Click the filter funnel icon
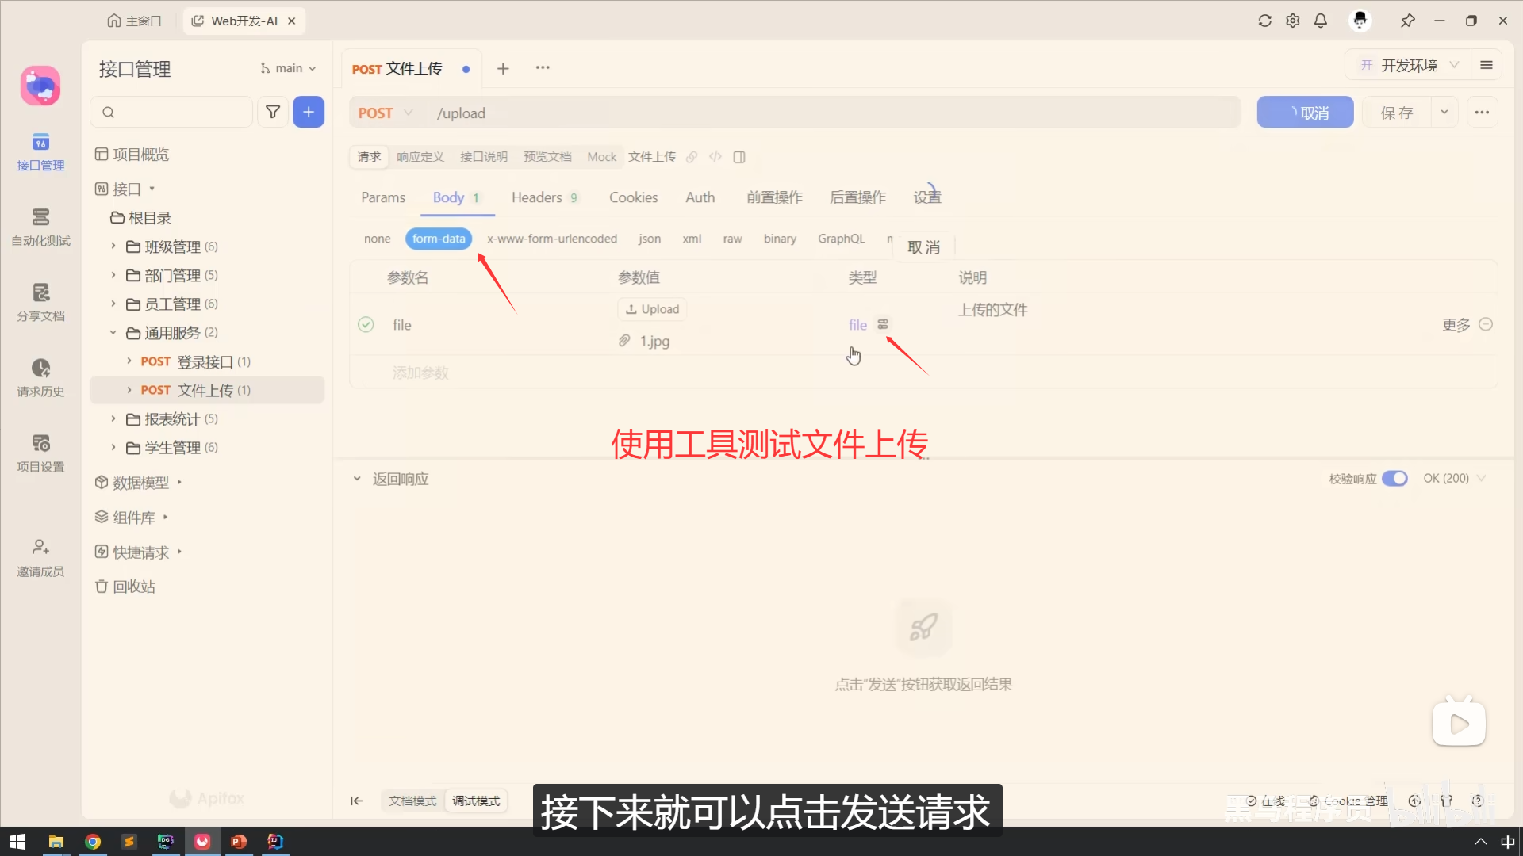Image resolution: width=1523 pixels, height=856 pixels. [x=273, y=113]
